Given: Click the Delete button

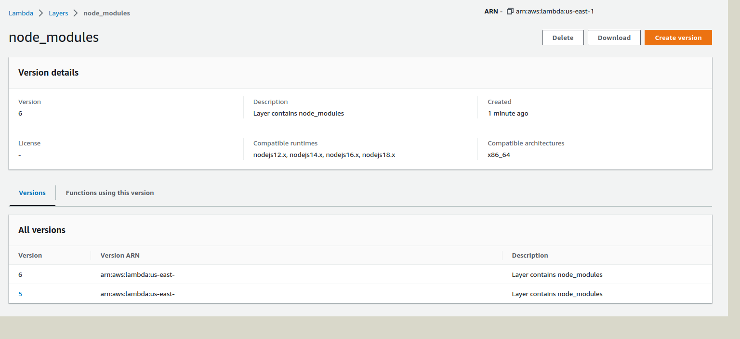Looking at the screenshot, I should (x=563, y=38).
